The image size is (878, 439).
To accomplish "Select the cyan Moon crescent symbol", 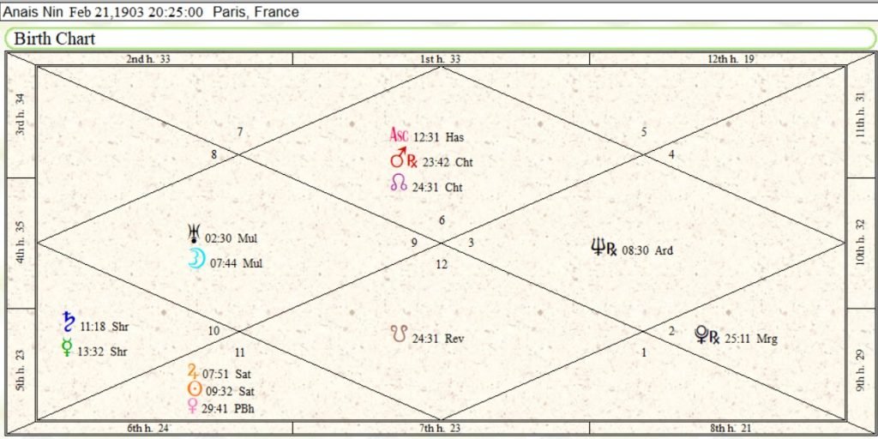I will click(x=196, y=260).
